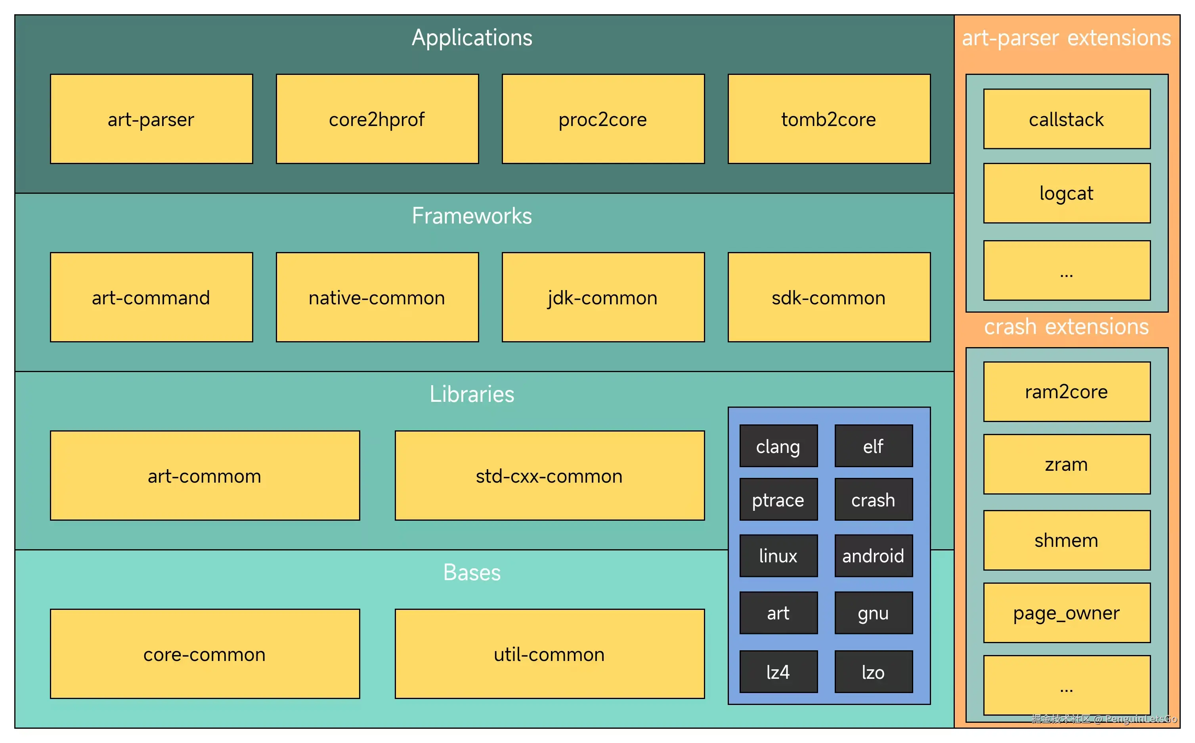Image resolution: width=1195 pixels, height=743 pixels.
Task: Select the tomb2core application block
Action: point(828,119)
